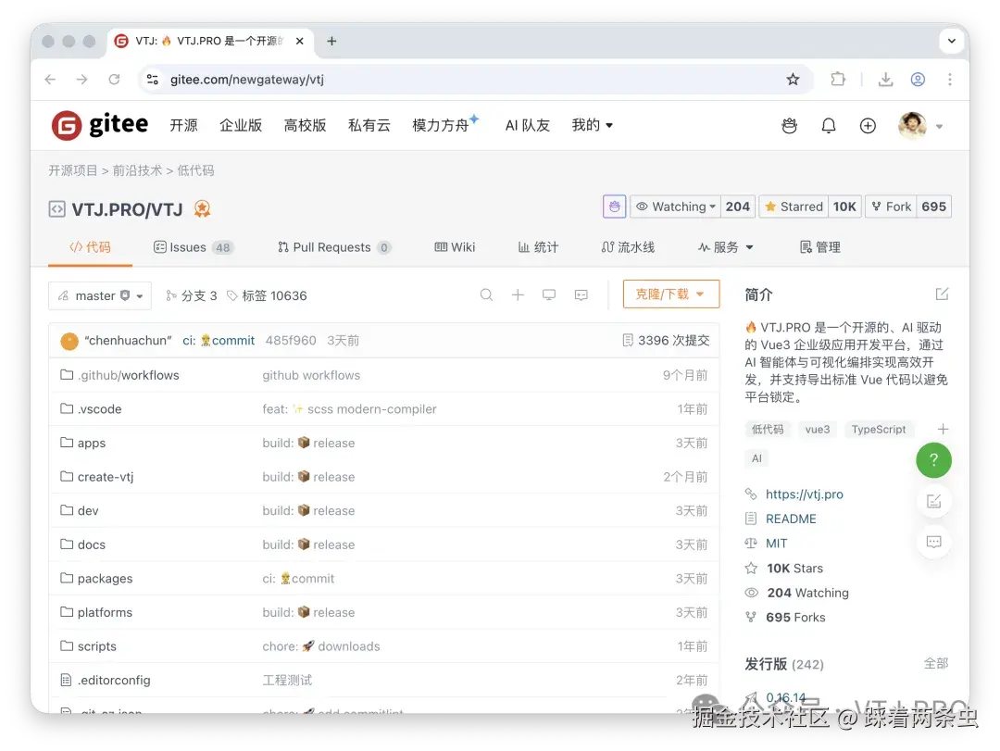Image resolution: width=1000 pixels, height=751 pixels.
Task: Switch to the Issues tab
Action: pos(193,246)
